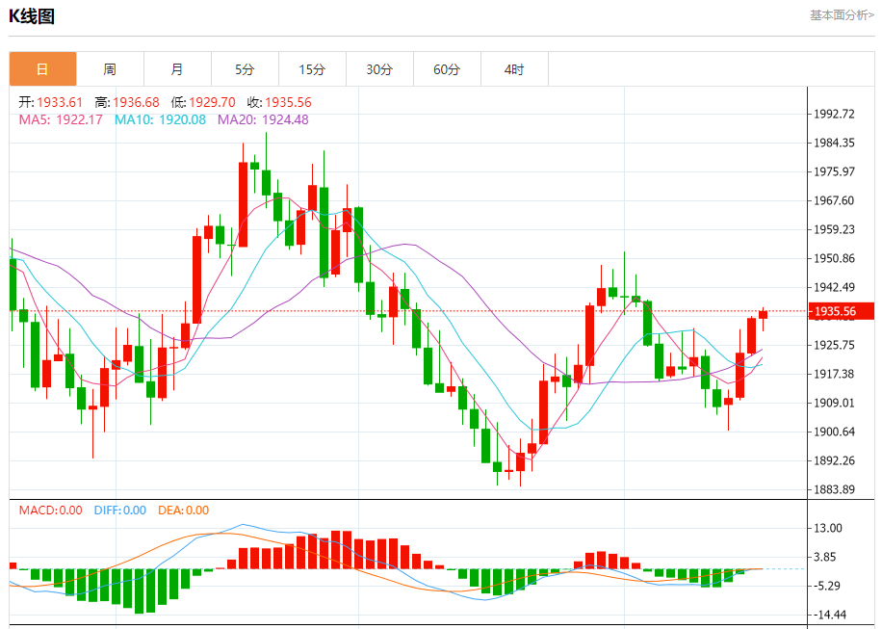Click the 1892.26 price axis label

point(834,460)
